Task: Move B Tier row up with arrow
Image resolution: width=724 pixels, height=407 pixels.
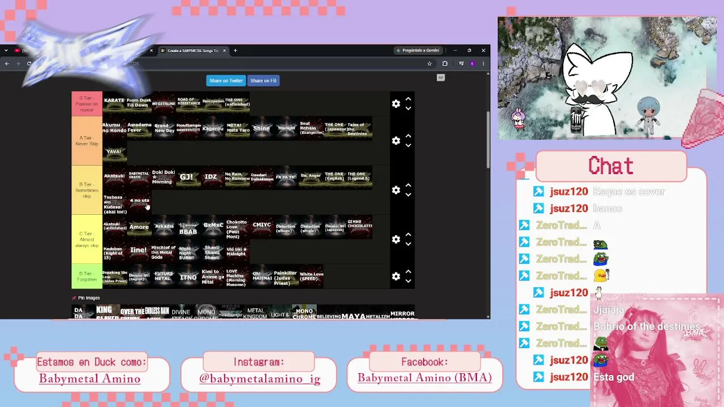Action: [408, 185]
